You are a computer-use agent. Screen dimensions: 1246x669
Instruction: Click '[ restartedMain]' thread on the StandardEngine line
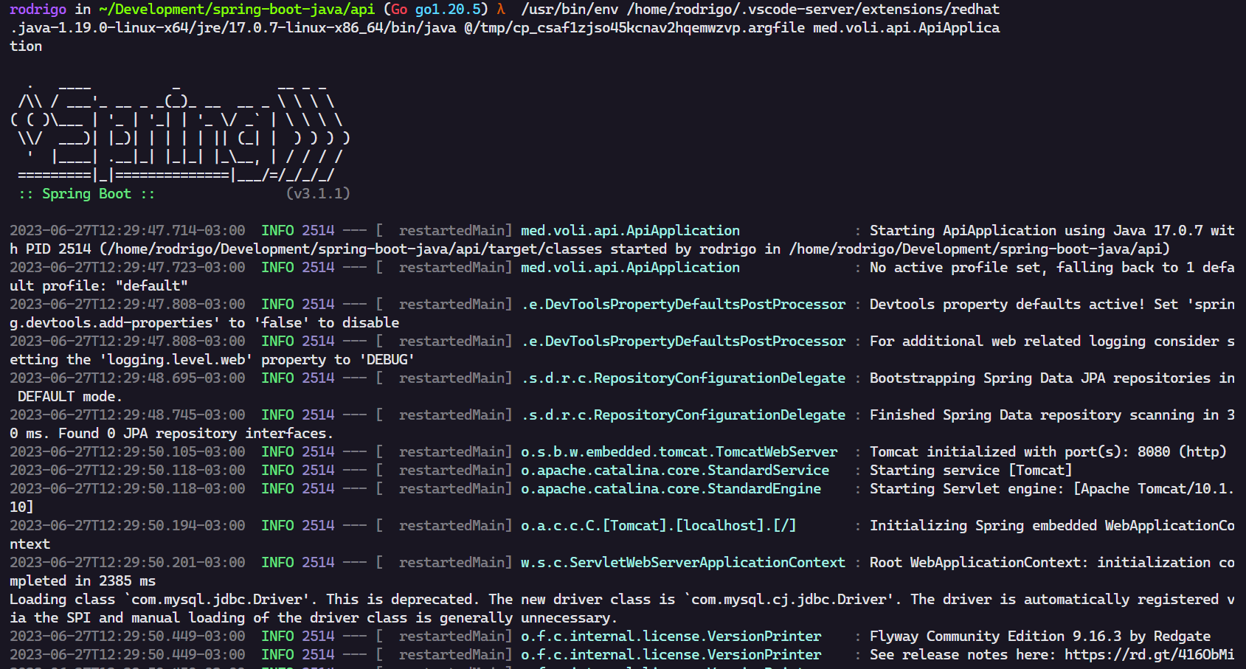[444, 488]
